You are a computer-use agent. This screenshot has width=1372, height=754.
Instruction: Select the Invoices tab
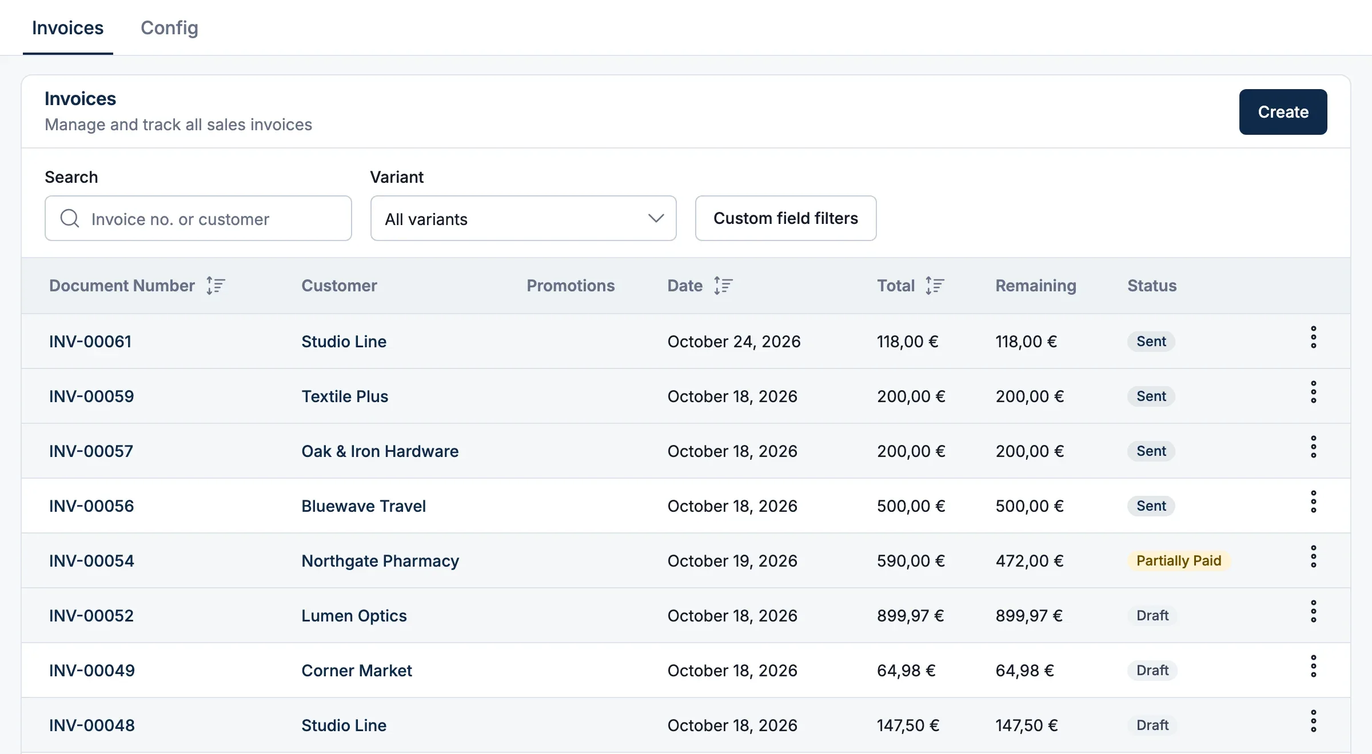click(x=67, y=27)
